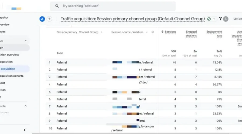The height and width of the screenshot is (134, 242).
Task: Open 'acquisition cohorts' sidebar item
Action: click(x=12, y=76)
